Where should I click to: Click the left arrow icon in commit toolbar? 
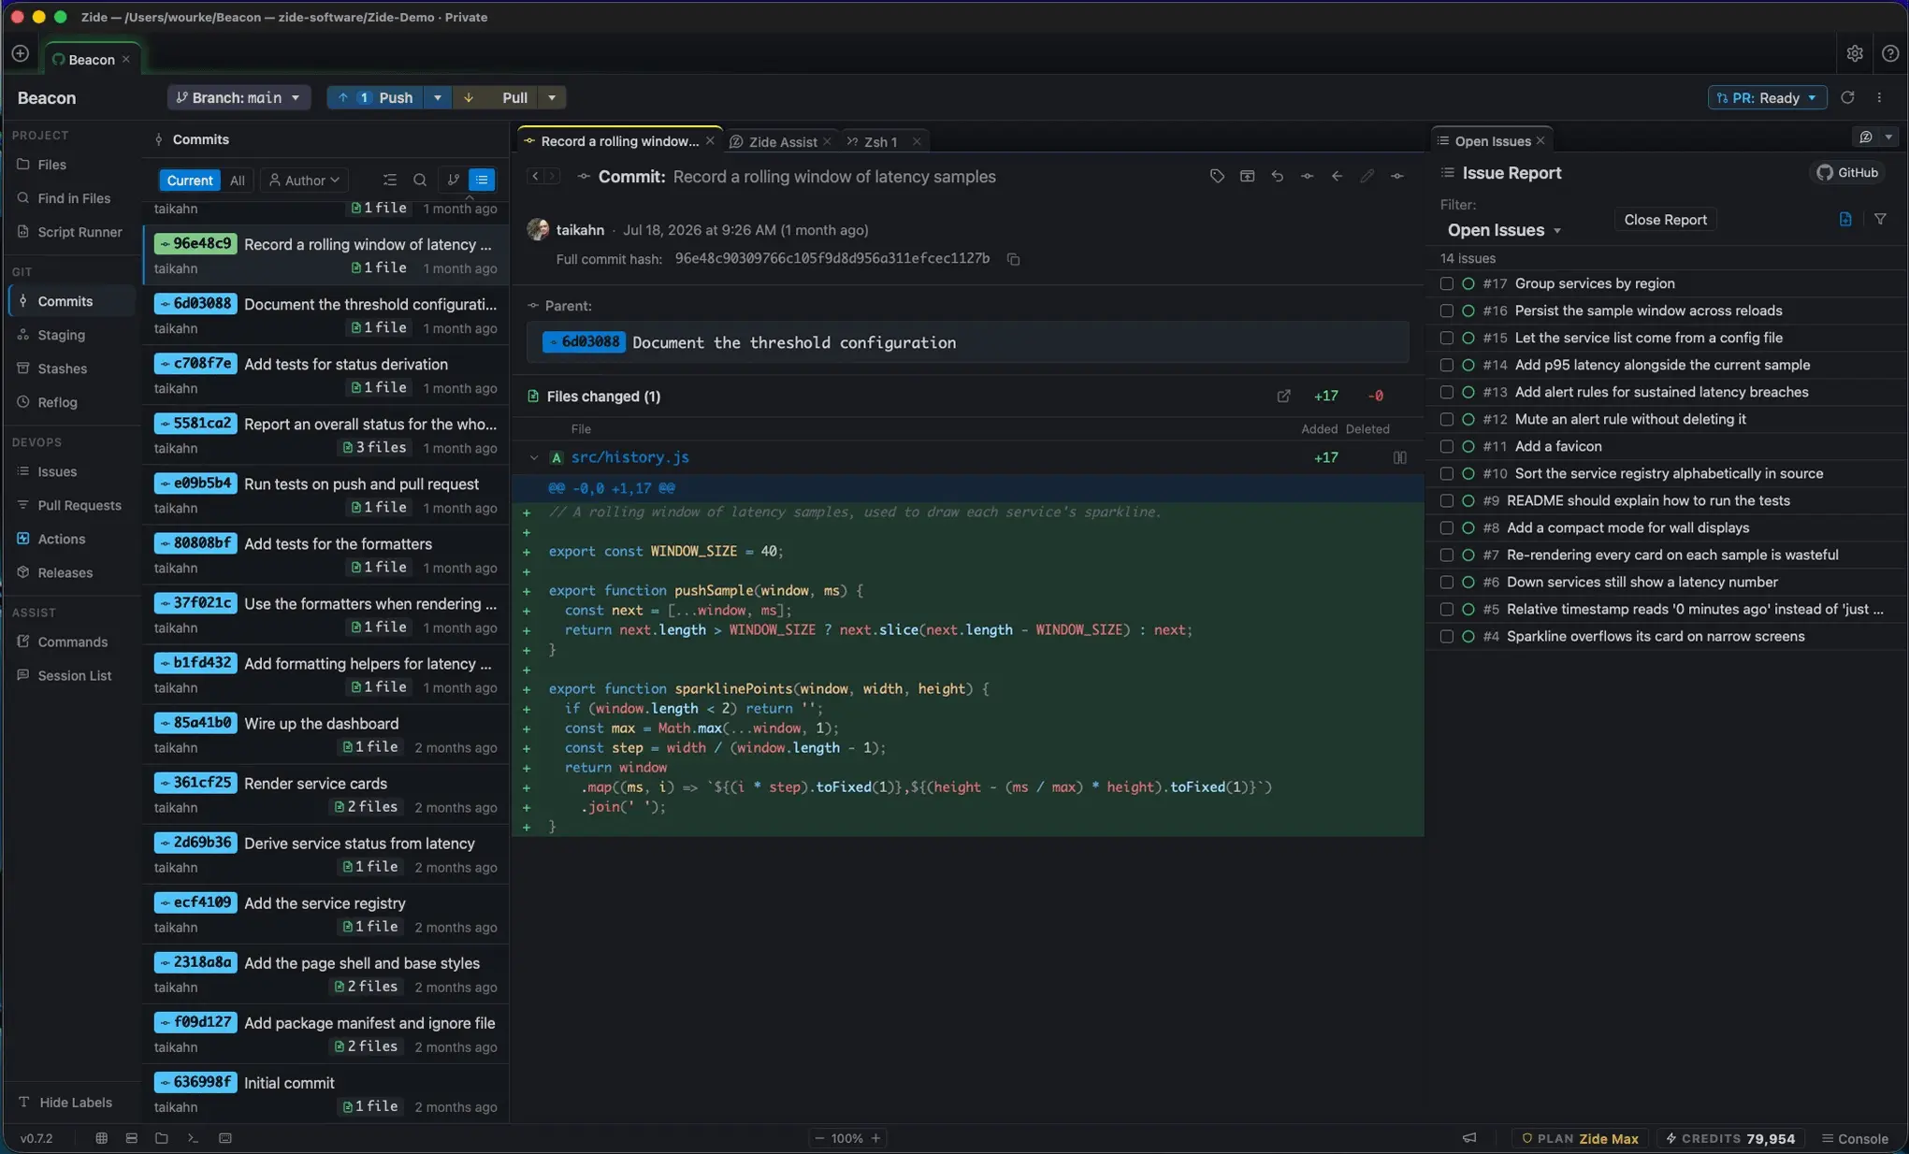[1337, 177]
